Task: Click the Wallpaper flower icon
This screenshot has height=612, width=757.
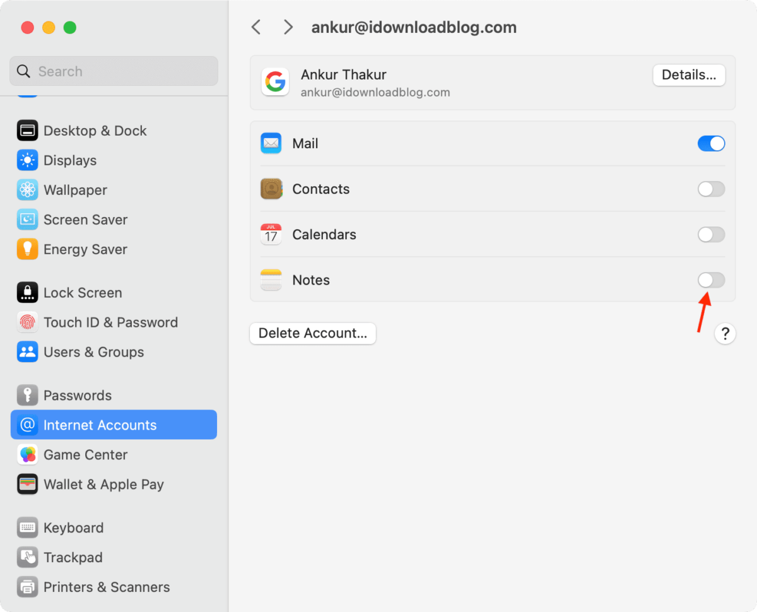Action: click(27, 190)
